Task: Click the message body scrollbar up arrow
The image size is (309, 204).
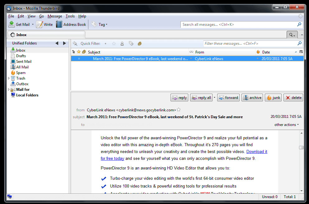Action: click(302, 133)
